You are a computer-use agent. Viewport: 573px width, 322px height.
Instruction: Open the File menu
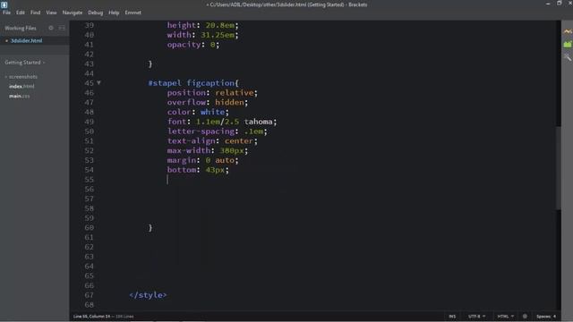[x=6, y=13]
